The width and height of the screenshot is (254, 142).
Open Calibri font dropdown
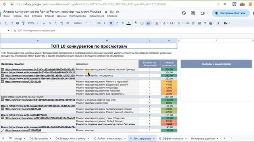(81, 23)
